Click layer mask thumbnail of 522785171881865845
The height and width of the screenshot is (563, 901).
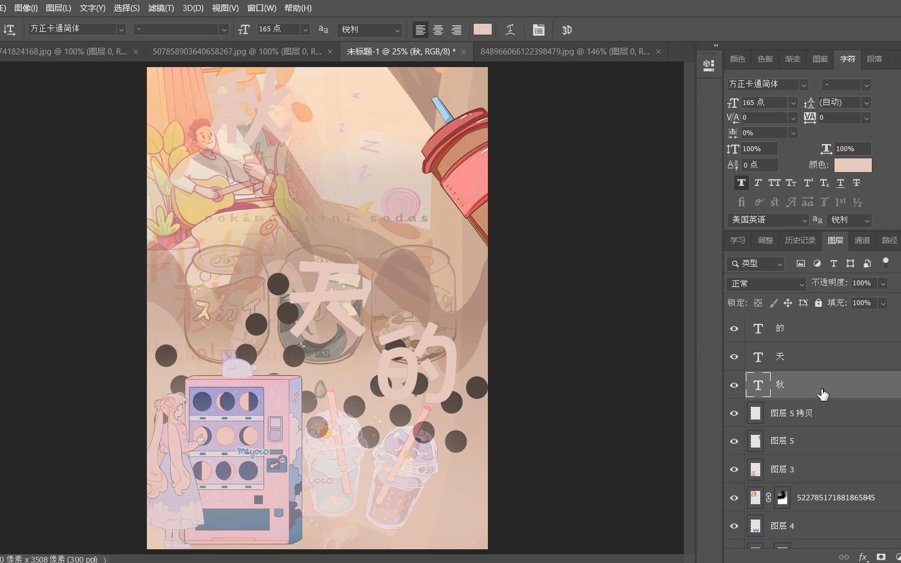pos(782,498)
